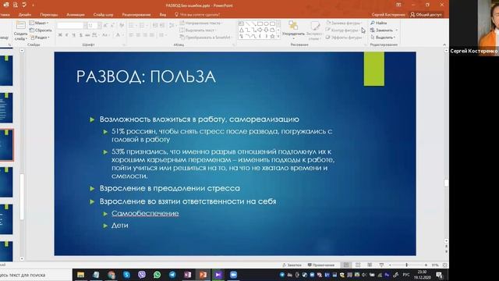Toggle center text alignment

point(138,35)
